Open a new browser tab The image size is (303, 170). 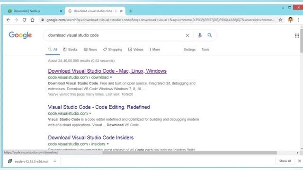click(131, 11)
